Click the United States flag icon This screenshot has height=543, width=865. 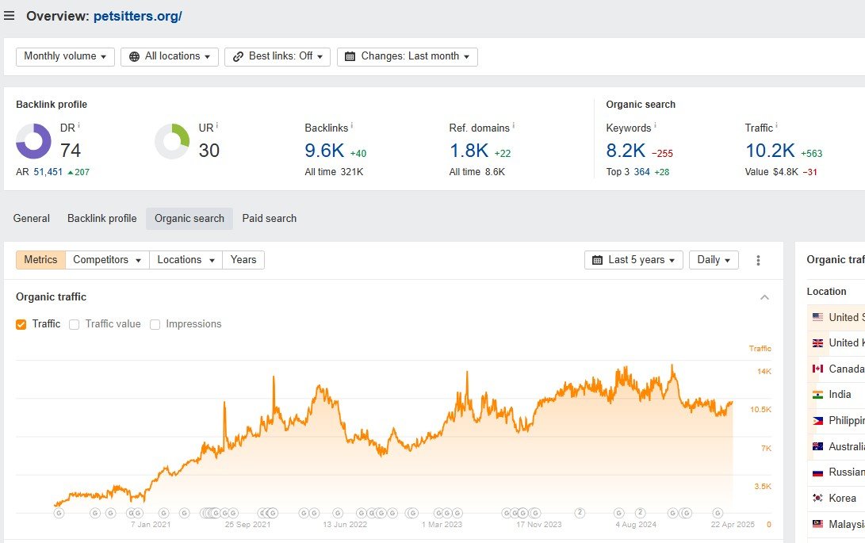coord(817,317)
